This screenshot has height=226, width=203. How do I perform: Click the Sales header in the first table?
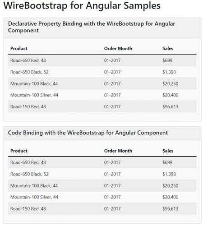[168, 49]
